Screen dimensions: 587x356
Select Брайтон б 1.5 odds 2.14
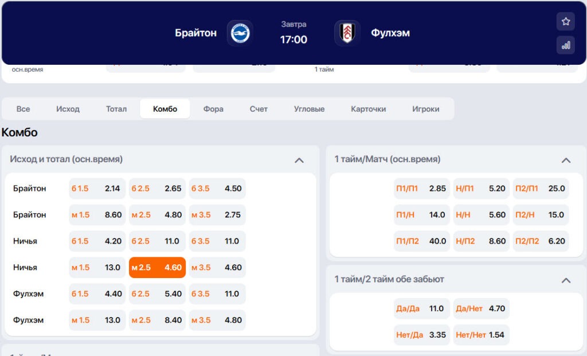(x=97, y=188)
